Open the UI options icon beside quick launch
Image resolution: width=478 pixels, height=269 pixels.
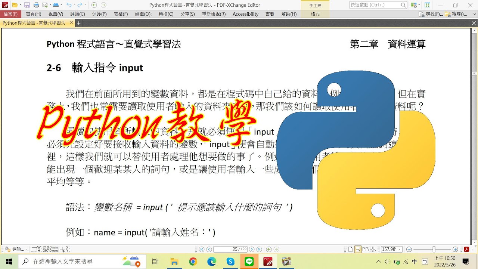coord(413,5)
